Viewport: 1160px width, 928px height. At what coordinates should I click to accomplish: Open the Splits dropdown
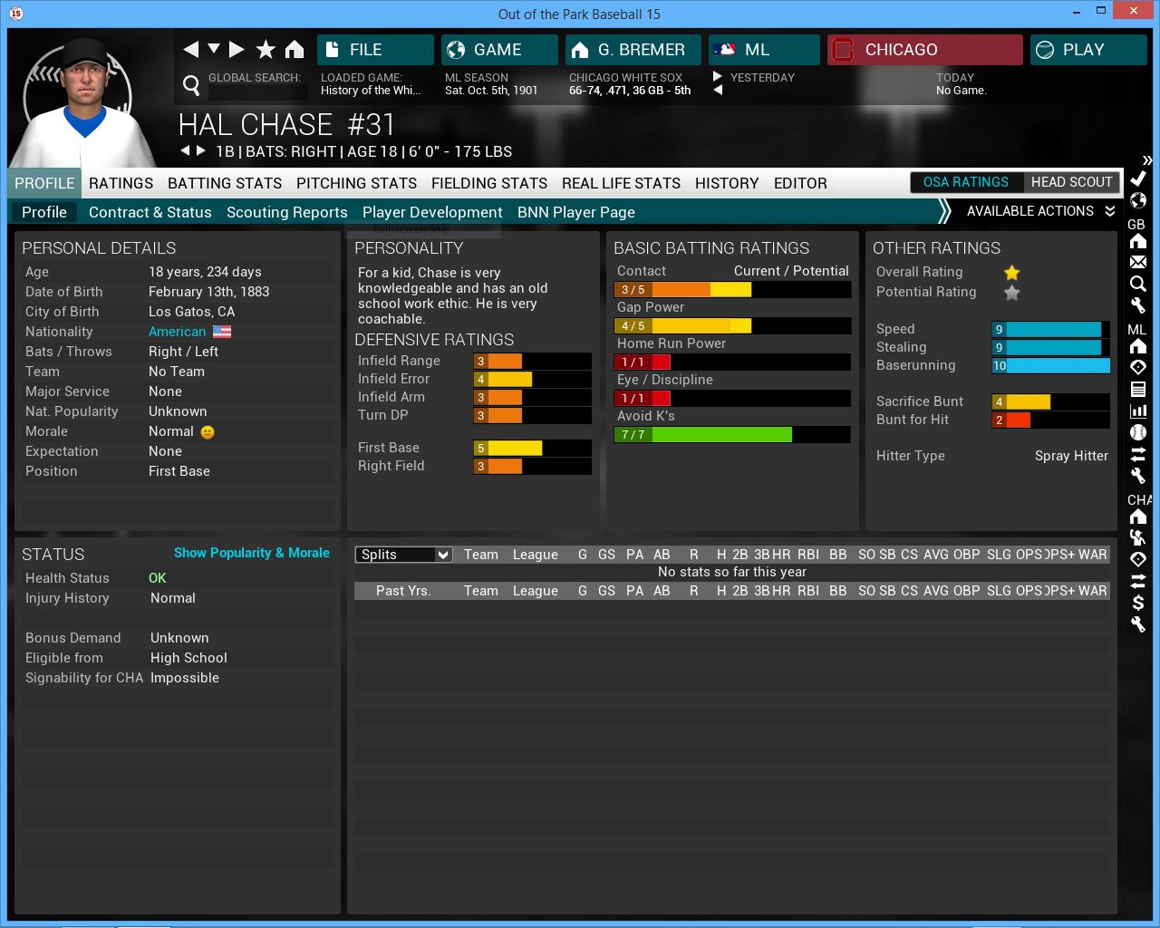(403, 555)
